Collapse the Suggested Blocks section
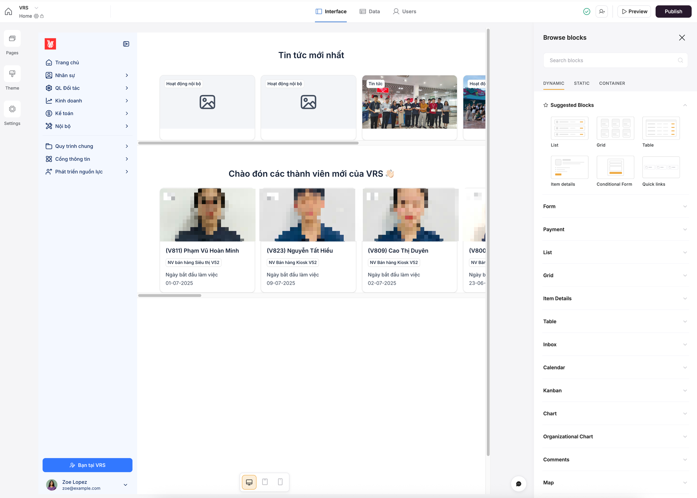Screen dimensions: 697x498 615,105
